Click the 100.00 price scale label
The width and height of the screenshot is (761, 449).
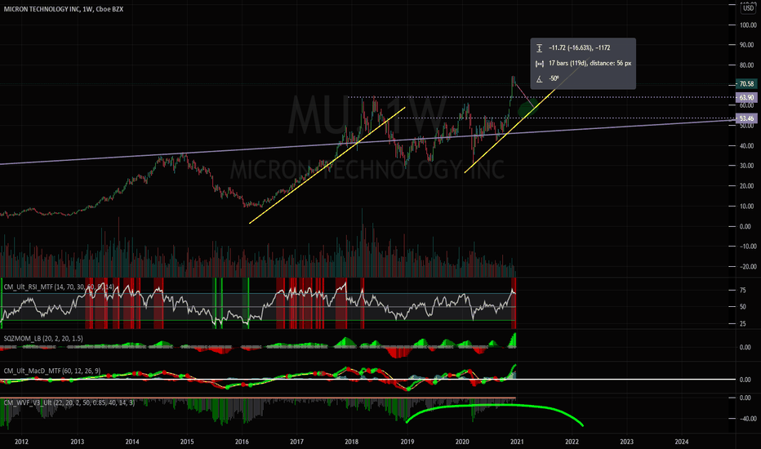(x=747, y=24)
